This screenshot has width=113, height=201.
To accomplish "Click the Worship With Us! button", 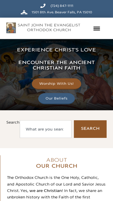I will [57, 83].
